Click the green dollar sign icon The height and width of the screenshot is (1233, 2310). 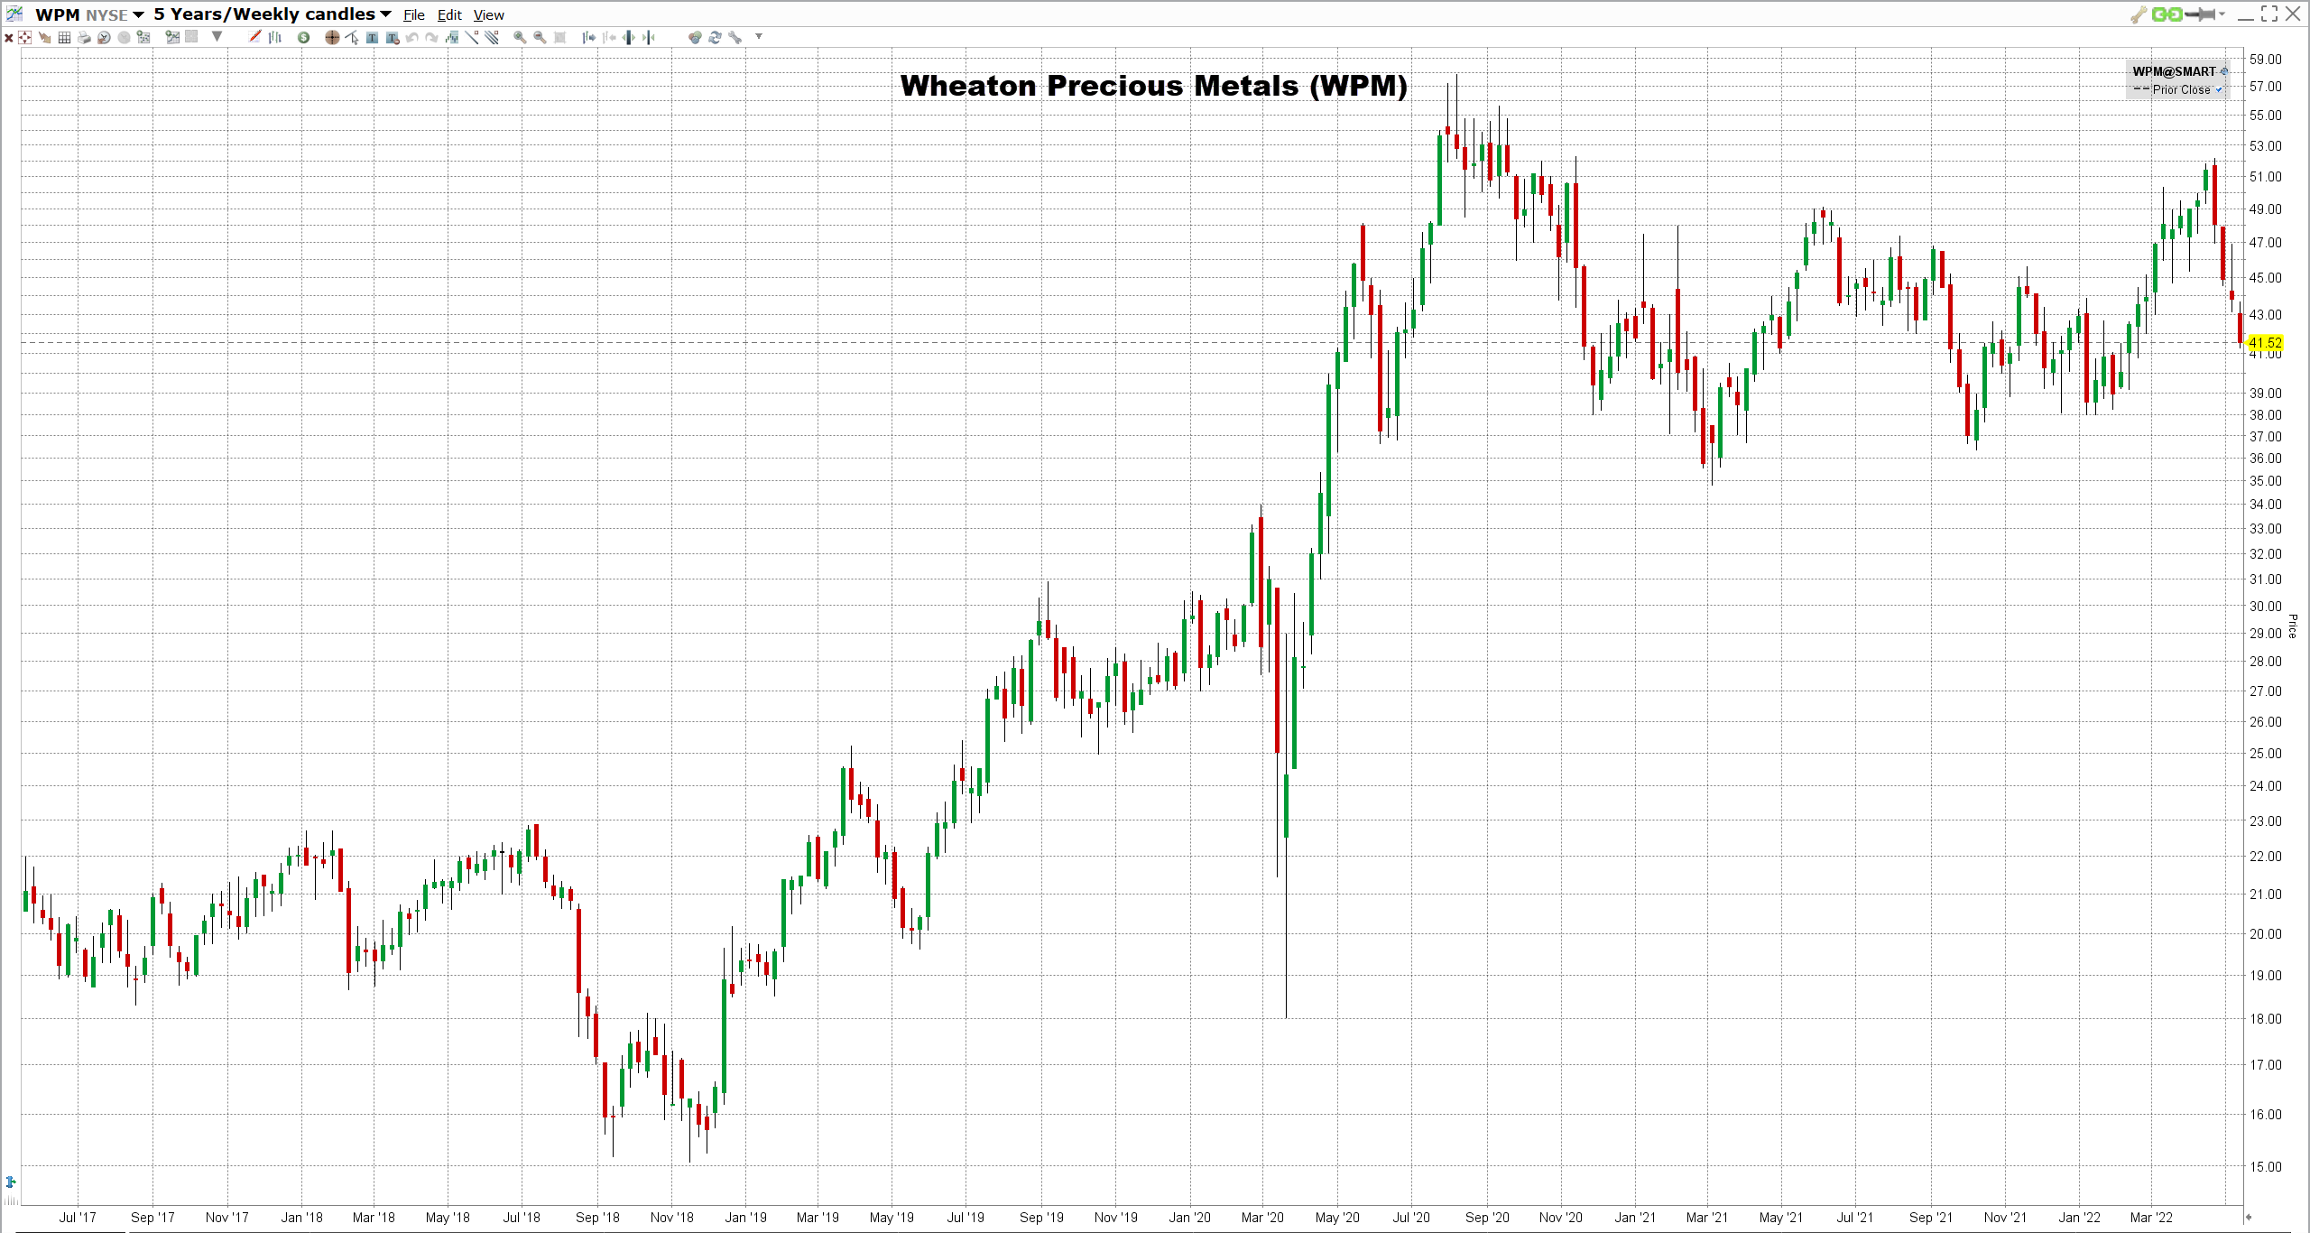(303, 37)
